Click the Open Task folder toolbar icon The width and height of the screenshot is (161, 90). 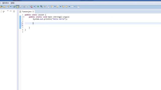5,7
